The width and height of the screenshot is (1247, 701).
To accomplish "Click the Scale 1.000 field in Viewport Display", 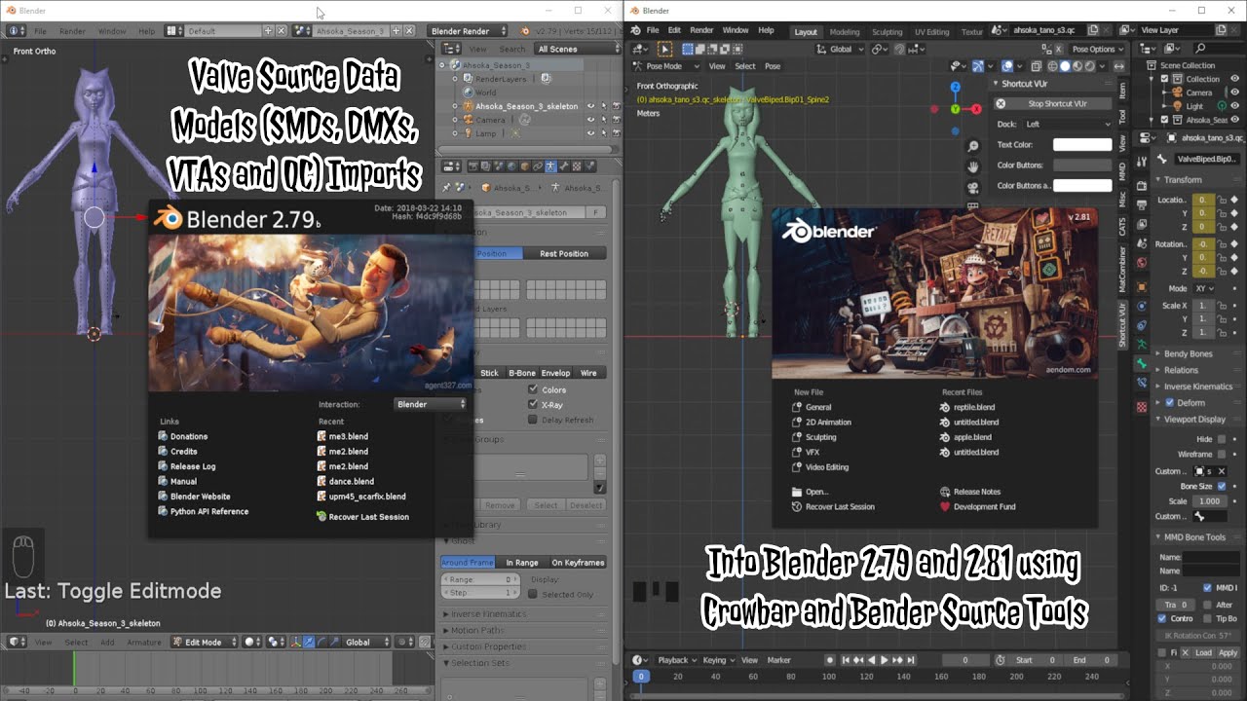I will coord(1210,501).
